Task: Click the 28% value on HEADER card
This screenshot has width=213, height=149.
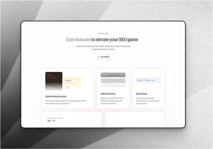Action: pos(67,87)
